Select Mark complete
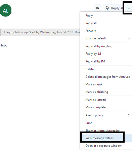Viewport: 132px width, 150px height. click(106, 107)
